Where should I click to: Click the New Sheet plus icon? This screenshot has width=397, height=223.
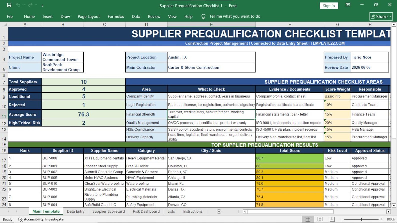tap(219, 212)
